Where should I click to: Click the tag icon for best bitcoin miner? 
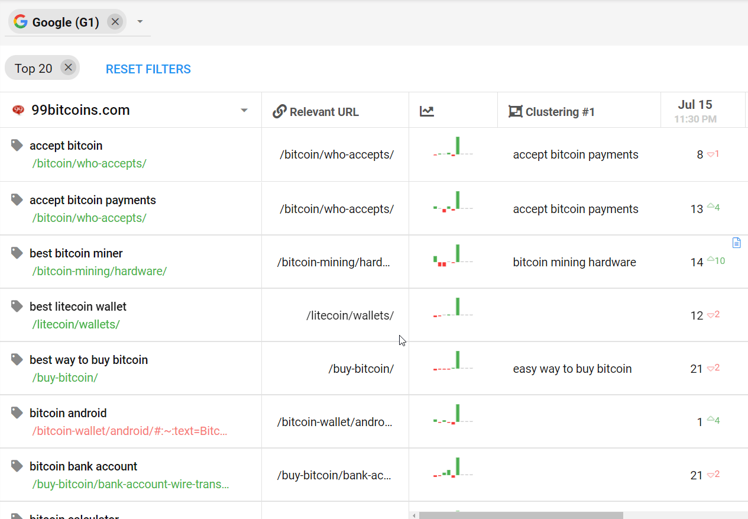click(x=17, y=253)
